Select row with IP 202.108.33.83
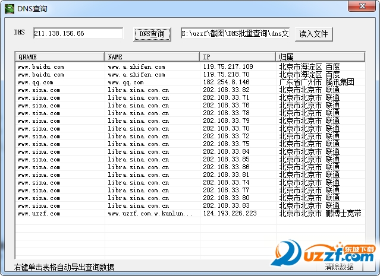The height and width of the screenshot is (276, 380). click(x=190, y=206)
